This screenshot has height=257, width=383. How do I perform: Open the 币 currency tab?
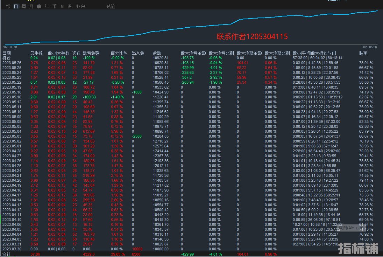click(54, 6)
